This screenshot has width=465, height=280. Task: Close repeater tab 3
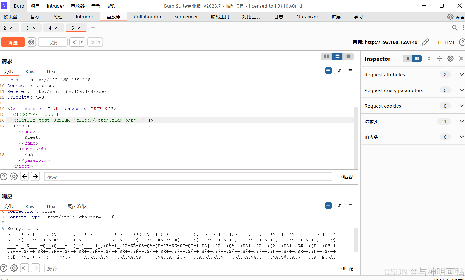(34, 28)
